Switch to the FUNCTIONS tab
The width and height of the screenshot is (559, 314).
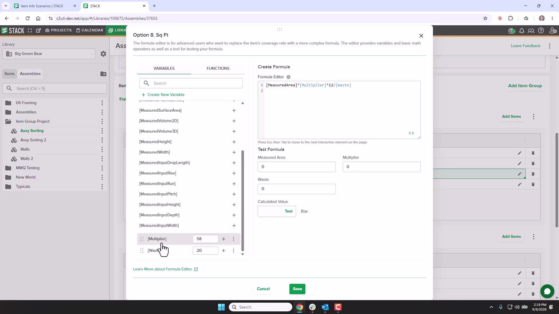coord(218,68)
